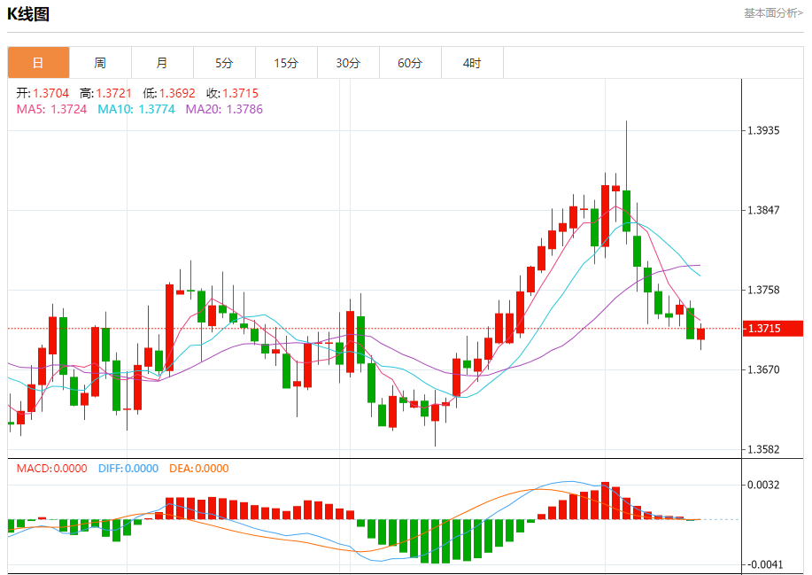Image resolution: width=812 pixels, height=575 pixels.
Task: Click the 低:1.3692 low price
Action: point(169,93)
